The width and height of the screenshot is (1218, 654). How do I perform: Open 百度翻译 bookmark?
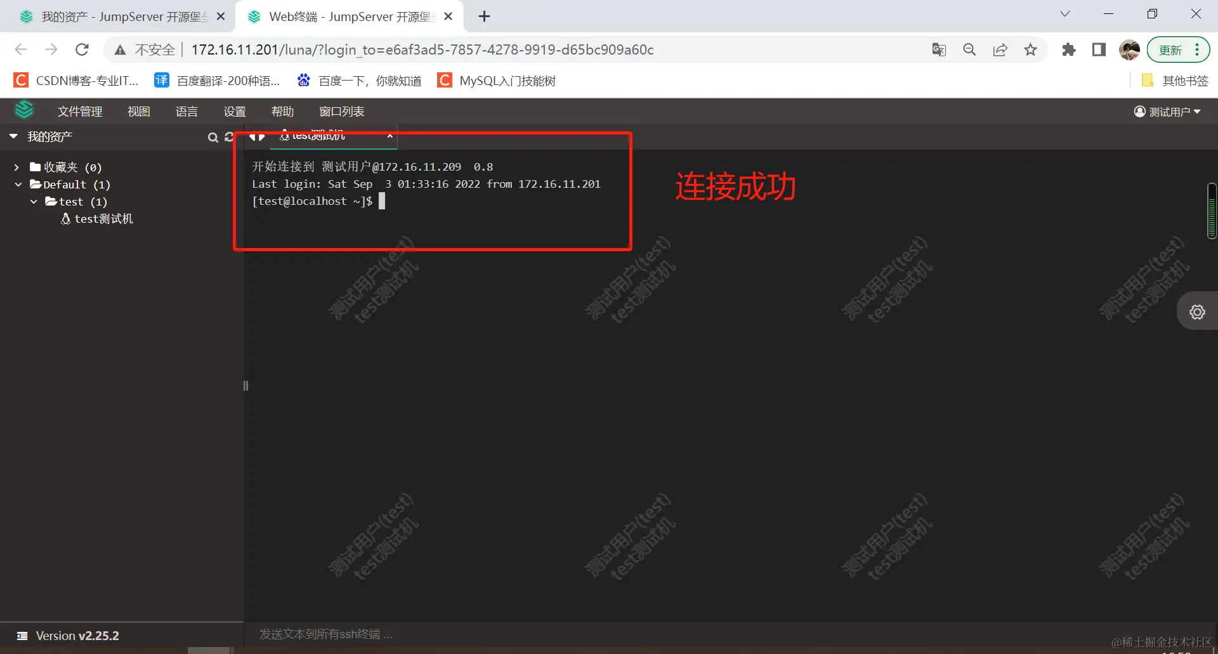point(218,81)
